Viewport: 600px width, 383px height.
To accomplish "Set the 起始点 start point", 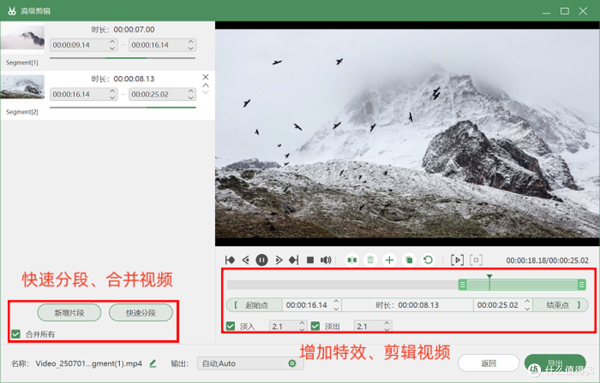I will (x=254, y=305).
